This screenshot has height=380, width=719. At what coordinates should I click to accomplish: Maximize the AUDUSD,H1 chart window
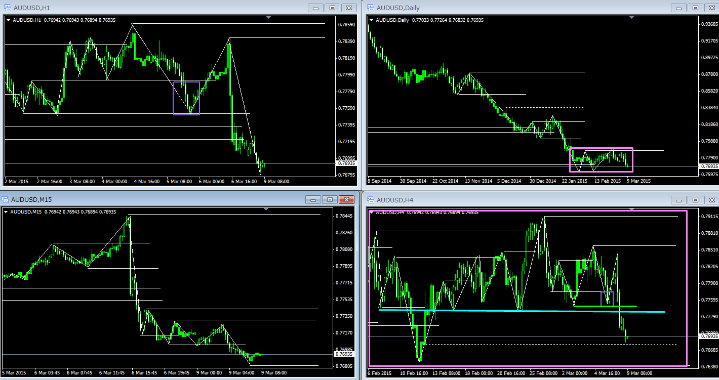click(332, 8)
